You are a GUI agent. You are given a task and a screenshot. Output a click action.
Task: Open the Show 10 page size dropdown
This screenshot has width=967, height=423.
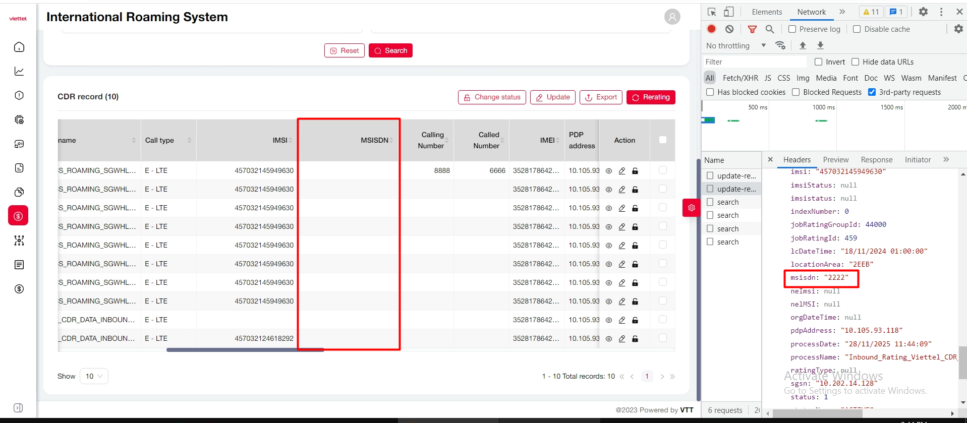[94, 376]
